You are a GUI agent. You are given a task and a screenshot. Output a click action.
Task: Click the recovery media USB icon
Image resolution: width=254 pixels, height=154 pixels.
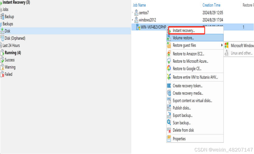(x=169, y=93)
